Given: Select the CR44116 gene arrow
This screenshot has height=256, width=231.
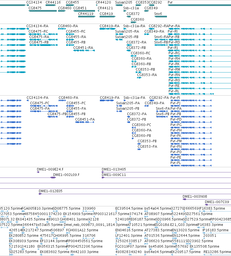Looking at the screenshot, I should click(x=51, y=5).
